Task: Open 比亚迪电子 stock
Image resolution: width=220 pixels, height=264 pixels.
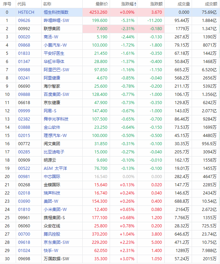Action: (x=54, y=152)
